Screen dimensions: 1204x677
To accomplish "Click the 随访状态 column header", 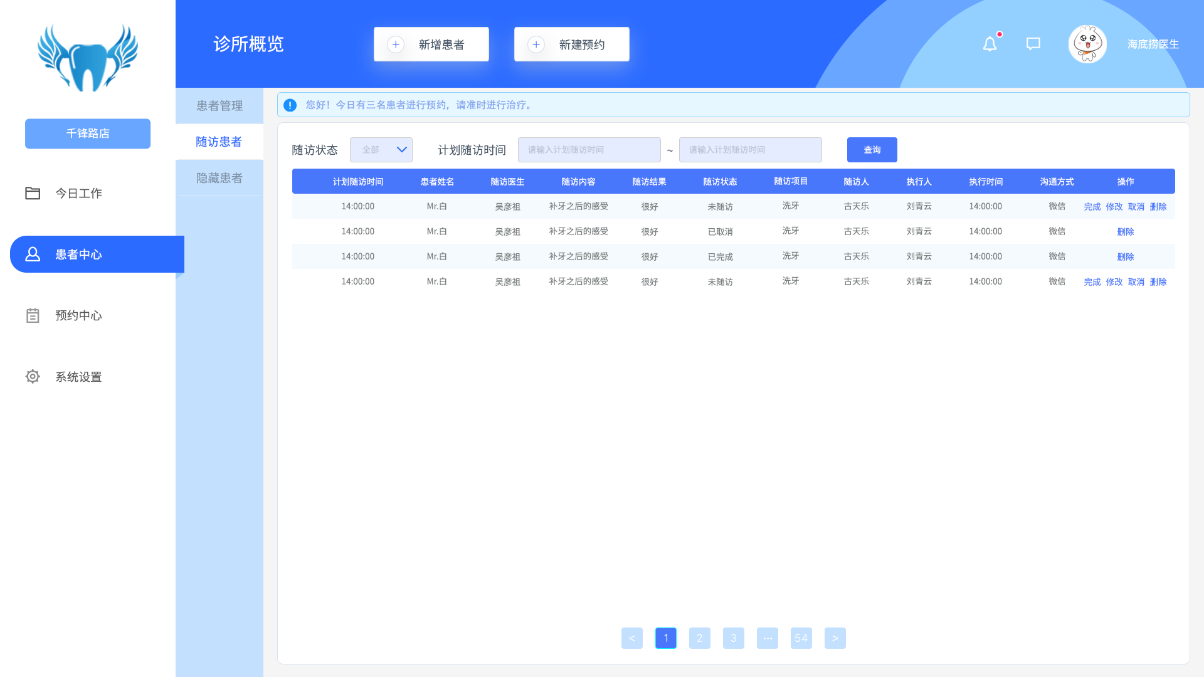I will pyautogui.click(x=720, y=182).
